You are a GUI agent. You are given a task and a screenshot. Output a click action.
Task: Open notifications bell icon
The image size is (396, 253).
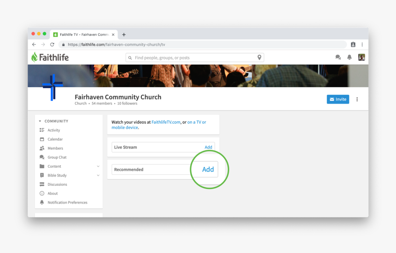(349, 57)
